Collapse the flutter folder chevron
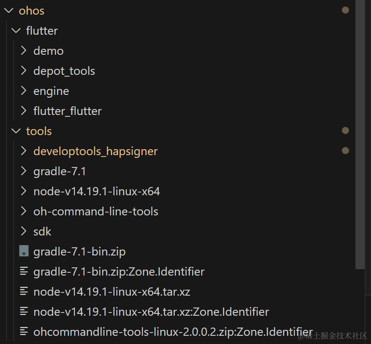The image size is (371, 344). pyautogui.click(x=16, y=31)
